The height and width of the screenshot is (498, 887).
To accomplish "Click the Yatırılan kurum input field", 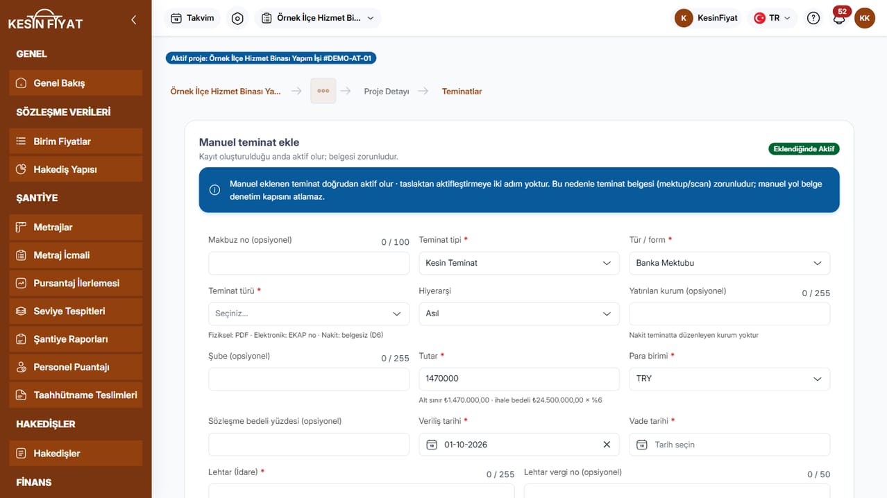I will pos(729,314).
